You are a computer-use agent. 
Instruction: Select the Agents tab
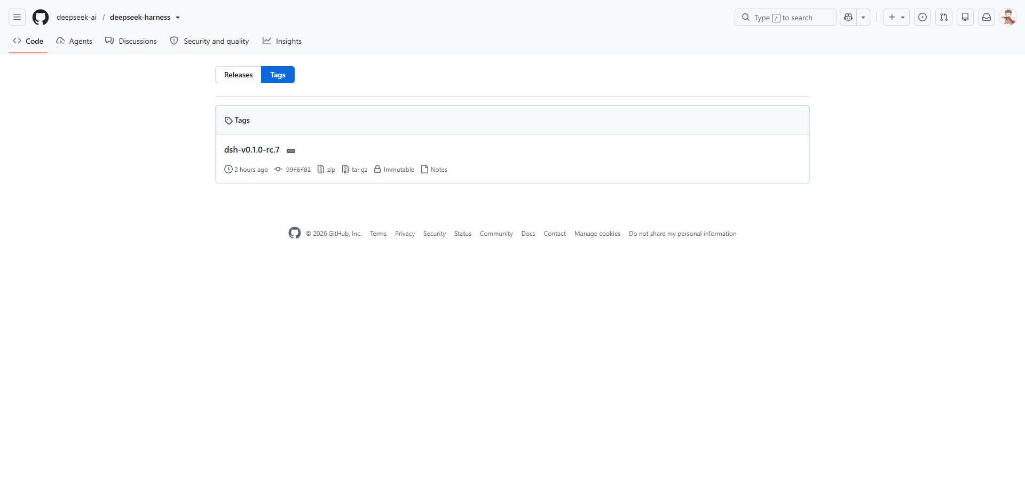[x=74, y=41]
